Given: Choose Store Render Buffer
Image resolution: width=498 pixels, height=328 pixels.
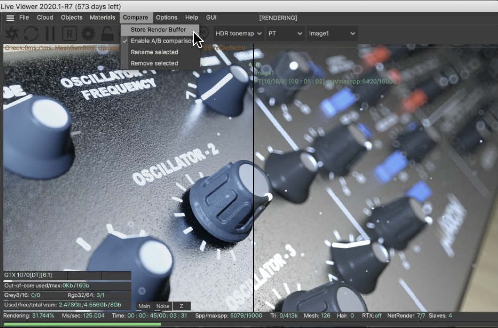Looking at the screenshot, I should [160, 30].
